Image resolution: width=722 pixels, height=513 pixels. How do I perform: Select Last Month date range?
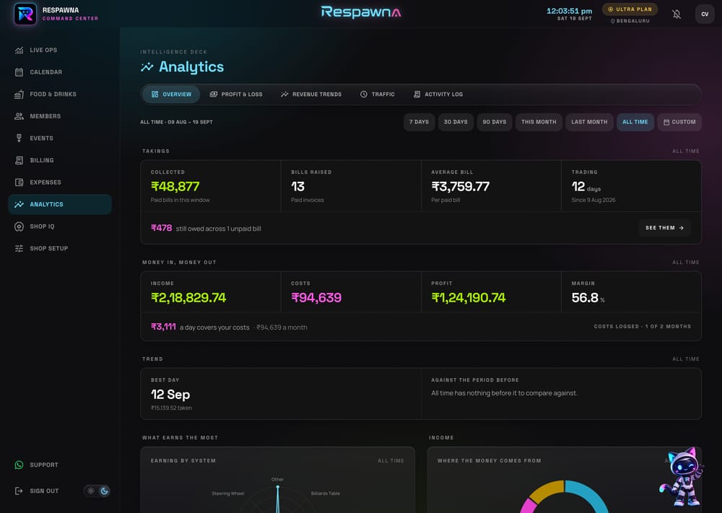pyautogui.click(x=589, y=123)
